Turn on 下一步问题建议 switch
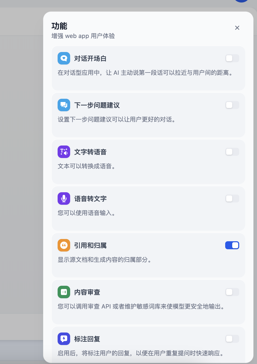Viewport: 257px width, 364px height. pos(232,105)
